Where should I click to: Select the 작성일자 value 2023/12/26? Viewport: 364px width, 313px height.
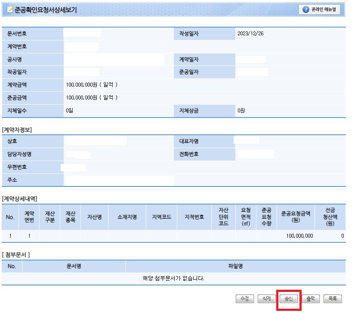[250, 34]
